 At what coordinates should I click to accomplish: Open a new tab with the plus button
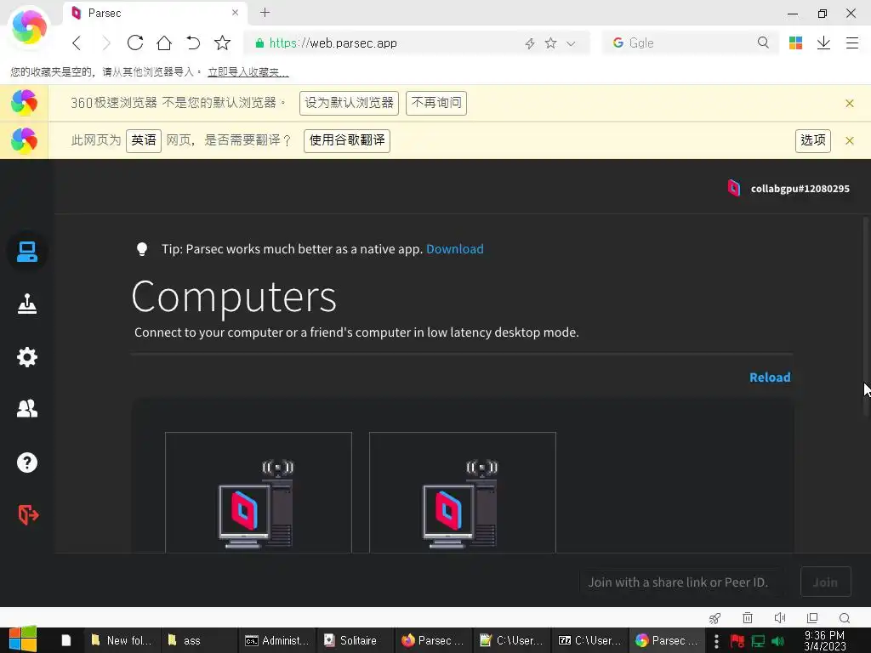[265, 12]
